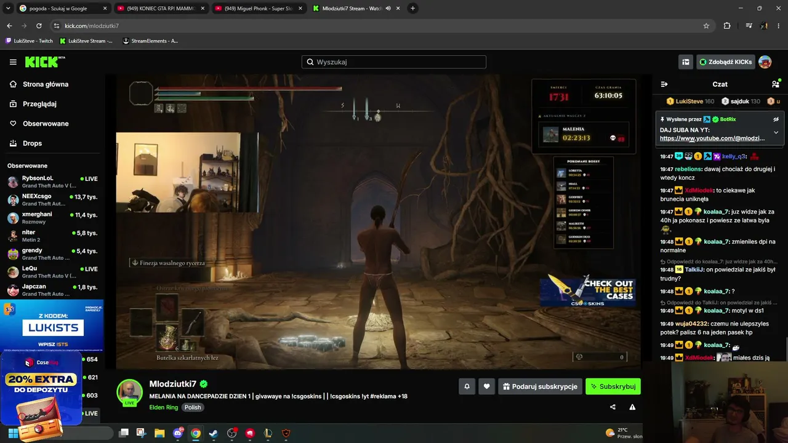Report the stream with warning icon
The image size is (788, 443).
click(x=632, y=407)
